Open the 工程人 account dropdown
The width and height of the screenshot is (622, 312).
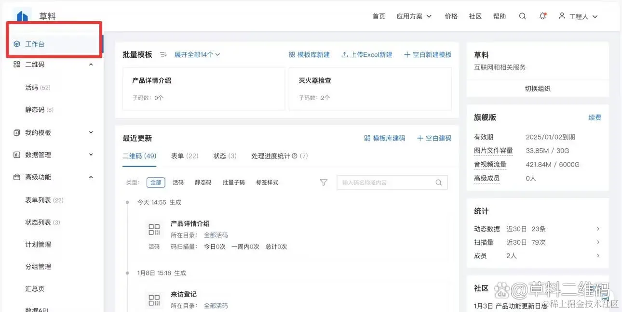click(x=578, y=16)
